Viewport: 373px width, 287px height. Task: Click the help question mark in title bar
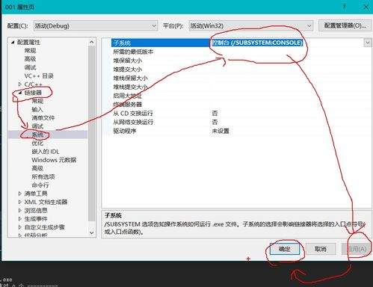click(x=345, y=7)
